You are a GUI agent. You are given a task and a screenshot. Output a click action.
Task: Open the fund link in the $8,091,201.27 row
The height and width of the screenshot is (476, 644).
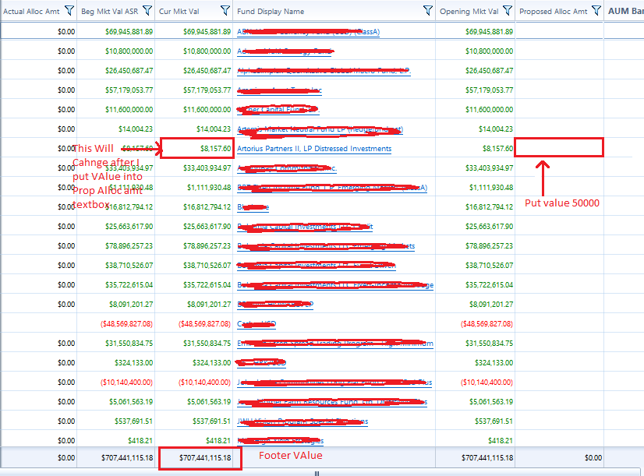coord(275,305)
